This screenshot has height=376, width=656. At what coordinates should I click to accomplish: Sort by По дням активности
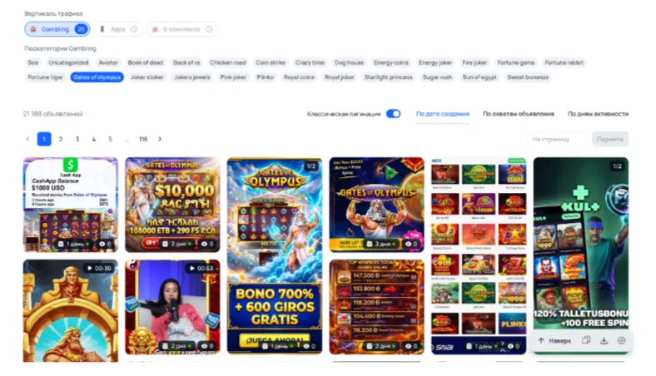coord(598,114)
